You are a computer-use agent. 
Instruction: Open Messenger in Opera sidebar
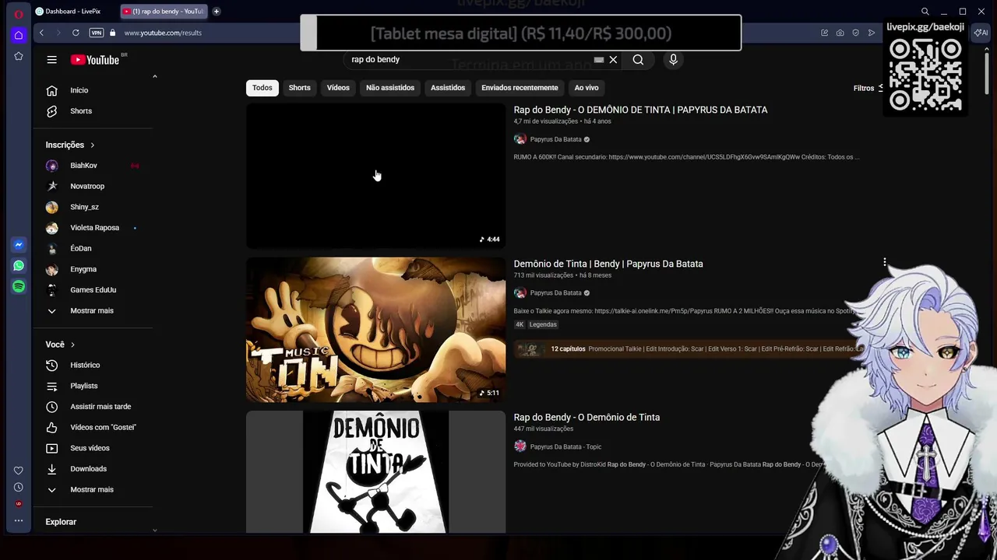tap(19, 245)
